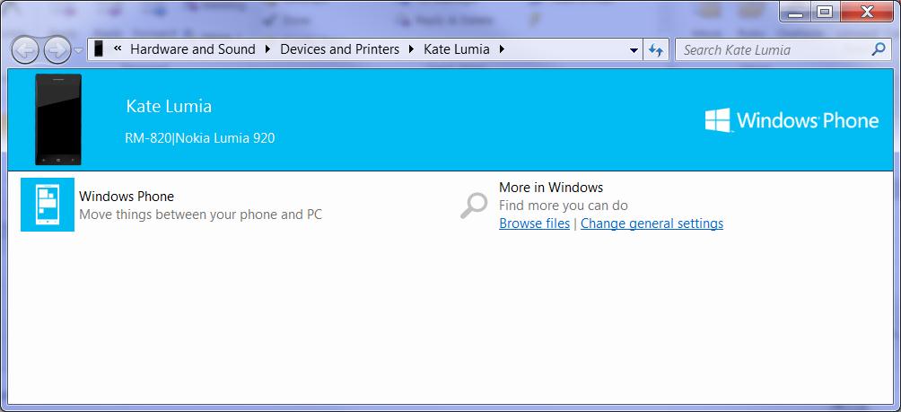Open the Browse files link
901x412 pixels.
[534, 223]
